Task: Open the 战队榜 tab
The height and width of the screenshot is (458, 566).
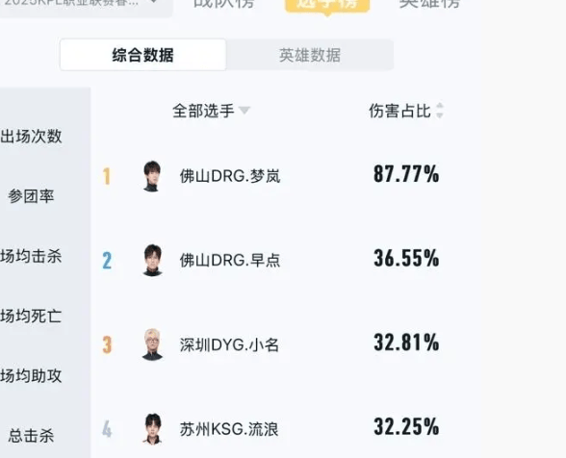Action: (224, 4)
